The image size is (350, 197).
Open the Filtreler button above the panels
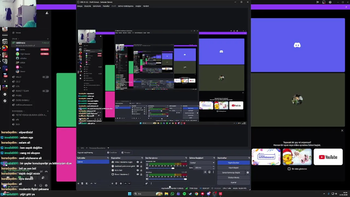point(126,152)
